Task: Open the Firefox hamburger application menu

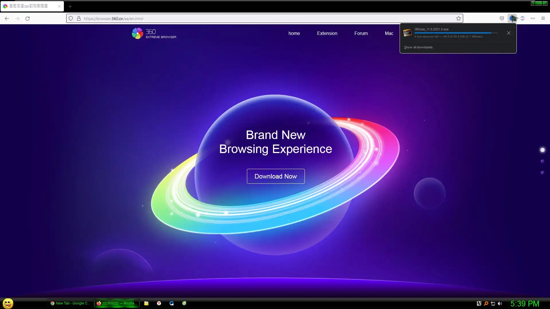Action: (x=543, y=18)
